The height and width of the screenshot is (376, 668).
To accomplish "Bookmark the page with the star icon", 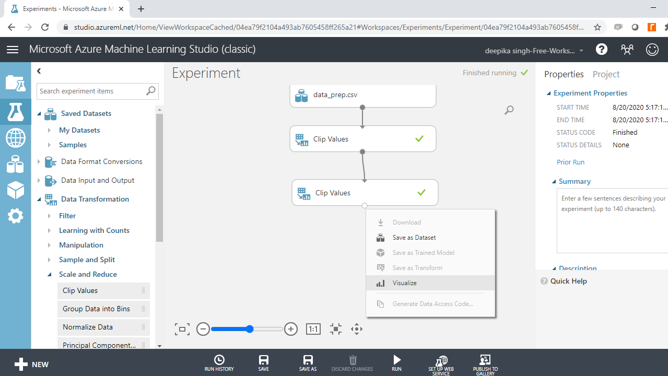I will click(597, 27).
